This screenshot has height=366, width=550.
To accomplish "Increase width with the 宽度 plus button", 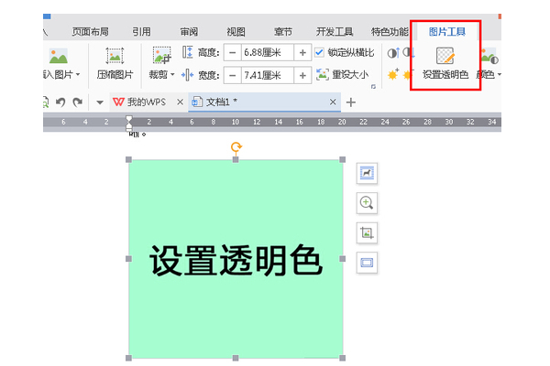I will (302, 75).
